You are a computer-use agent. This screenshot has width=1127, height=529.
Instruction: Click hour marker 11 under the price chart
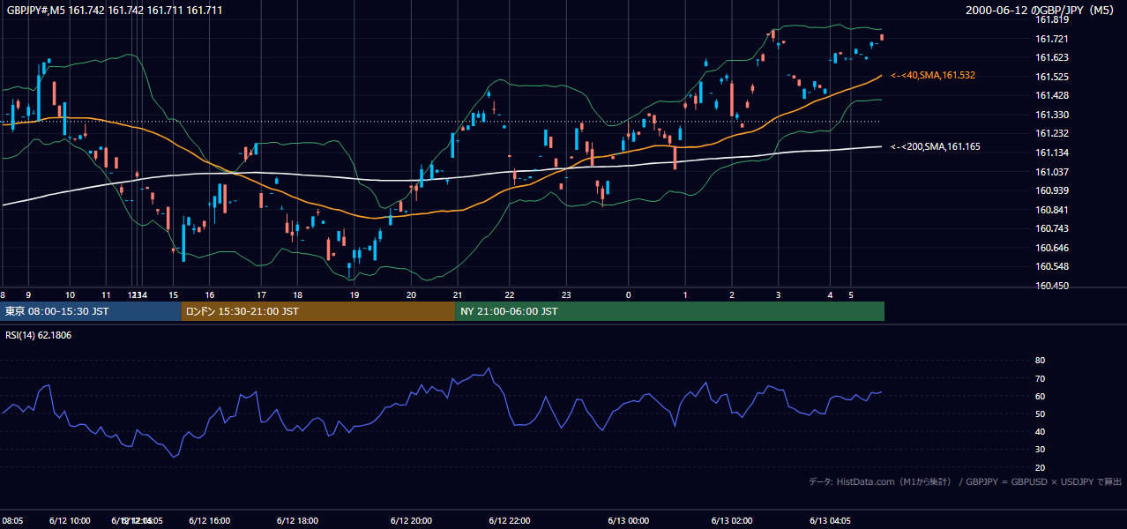106,295
